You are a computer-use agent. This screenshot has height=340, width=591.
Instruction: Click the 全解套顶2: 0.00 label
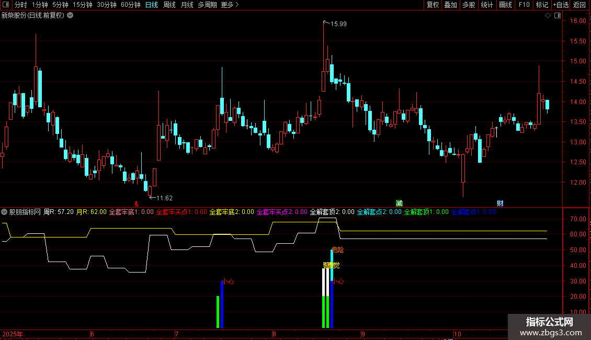pos(332,212)
